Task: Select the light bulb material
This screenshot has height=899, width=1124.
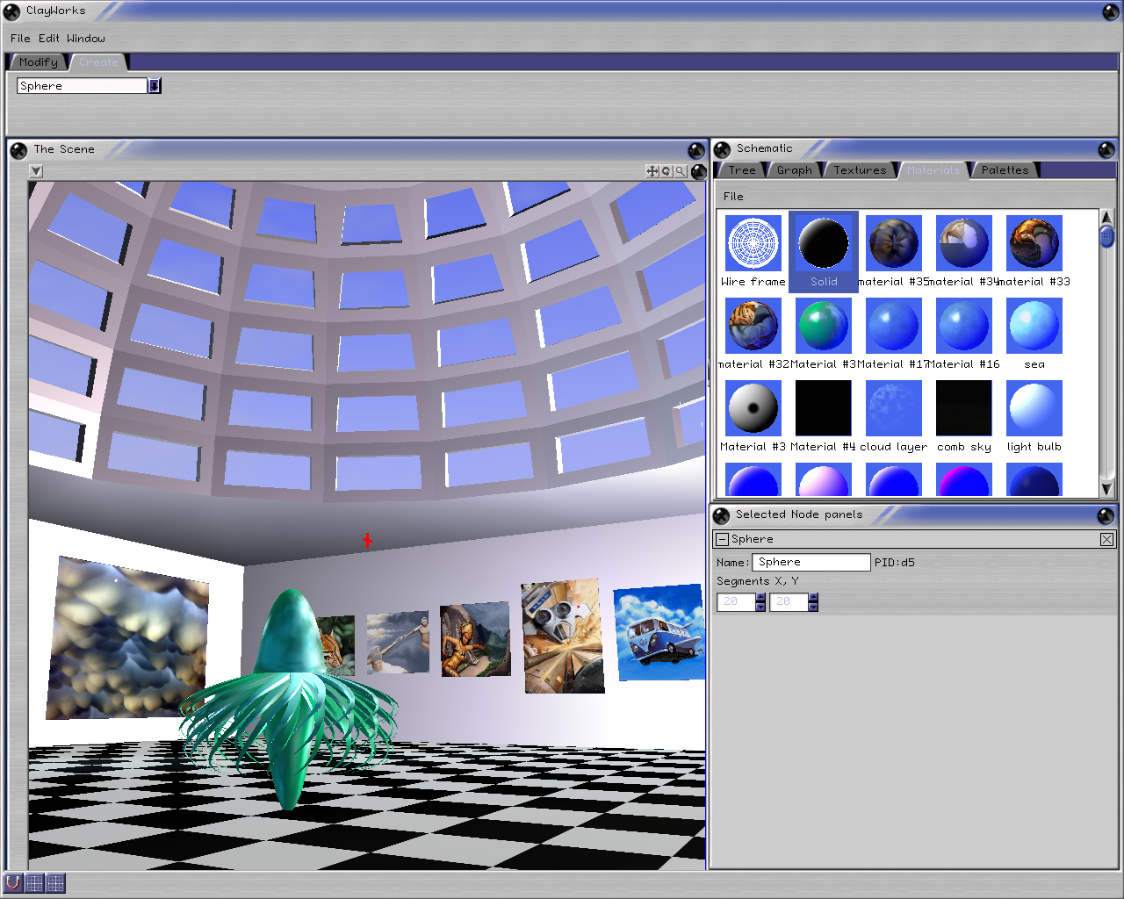Action: coord(1034,408)
